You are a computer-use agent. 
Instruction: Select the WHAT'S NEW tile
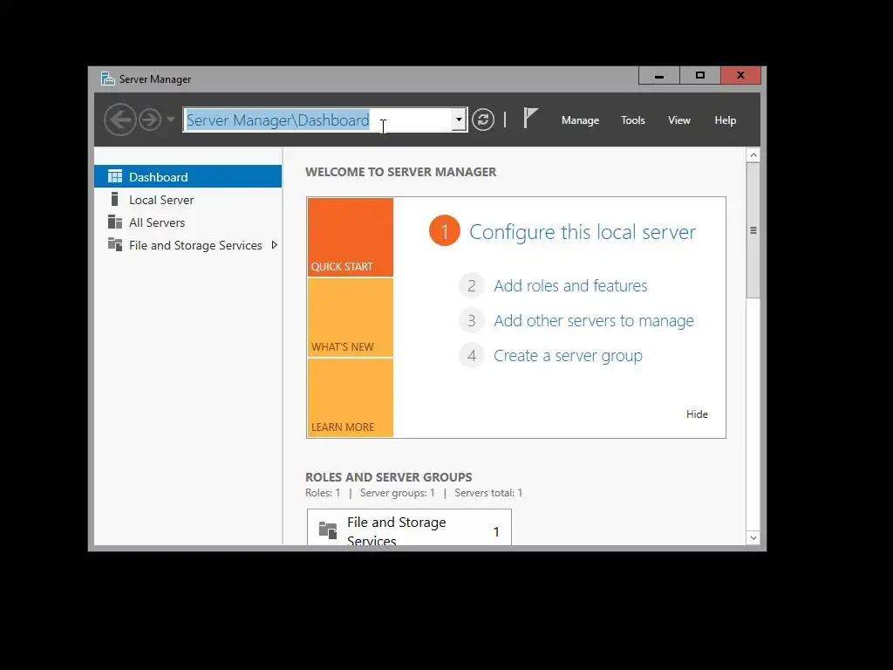pyautogui.click(x=351, y=318)
